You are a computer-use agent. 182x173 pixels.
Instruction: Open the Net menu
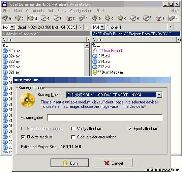point(50,11)
